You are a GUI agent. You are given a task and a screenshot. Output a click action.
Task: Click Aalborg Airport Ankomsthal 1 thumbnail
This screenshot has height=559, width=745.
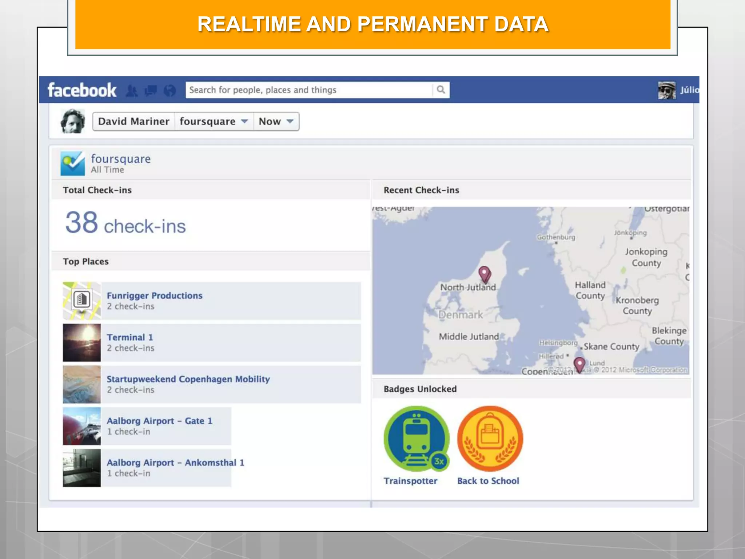(x=81, y=468)
